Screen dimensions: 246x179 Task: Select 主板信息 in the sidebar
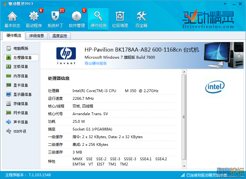(x=21, y=67)
